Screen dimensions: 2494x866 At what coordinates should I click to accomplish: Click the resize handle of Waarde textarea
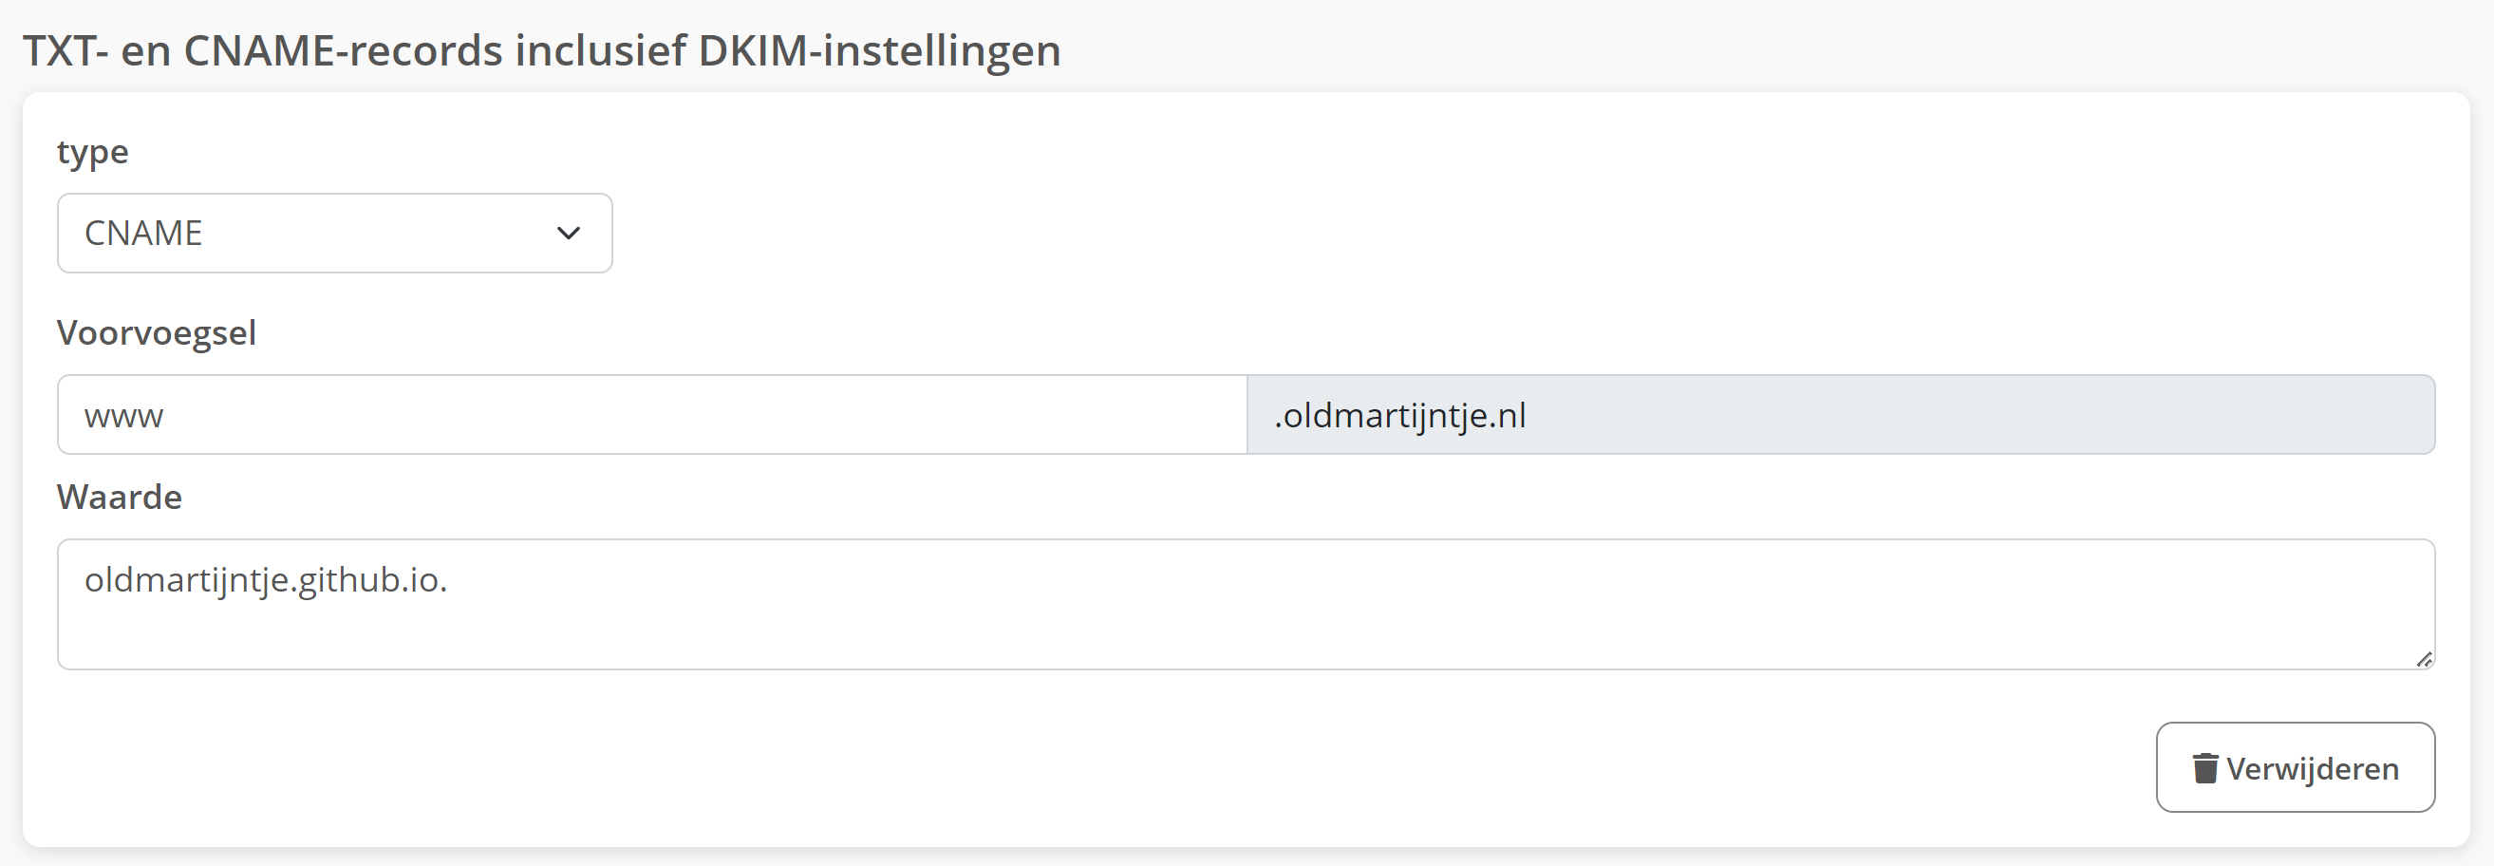(x=2424, y=660)
